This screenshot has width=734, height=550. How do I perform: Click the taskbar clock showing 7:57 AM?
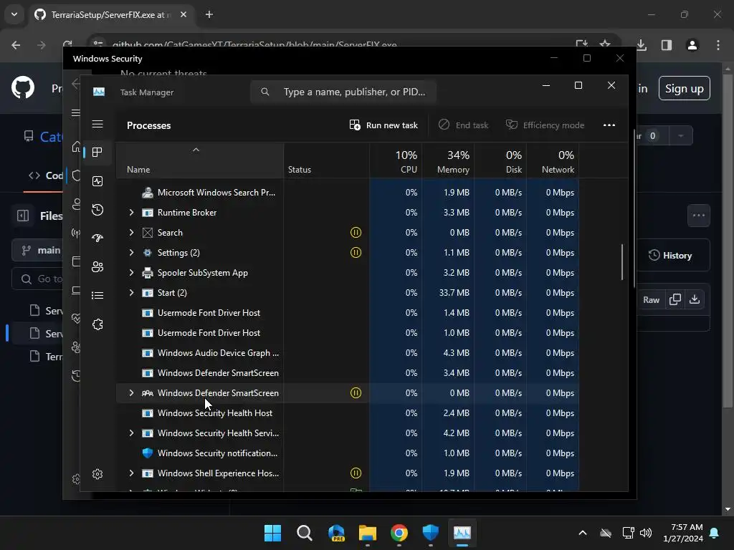click(683, 533)
